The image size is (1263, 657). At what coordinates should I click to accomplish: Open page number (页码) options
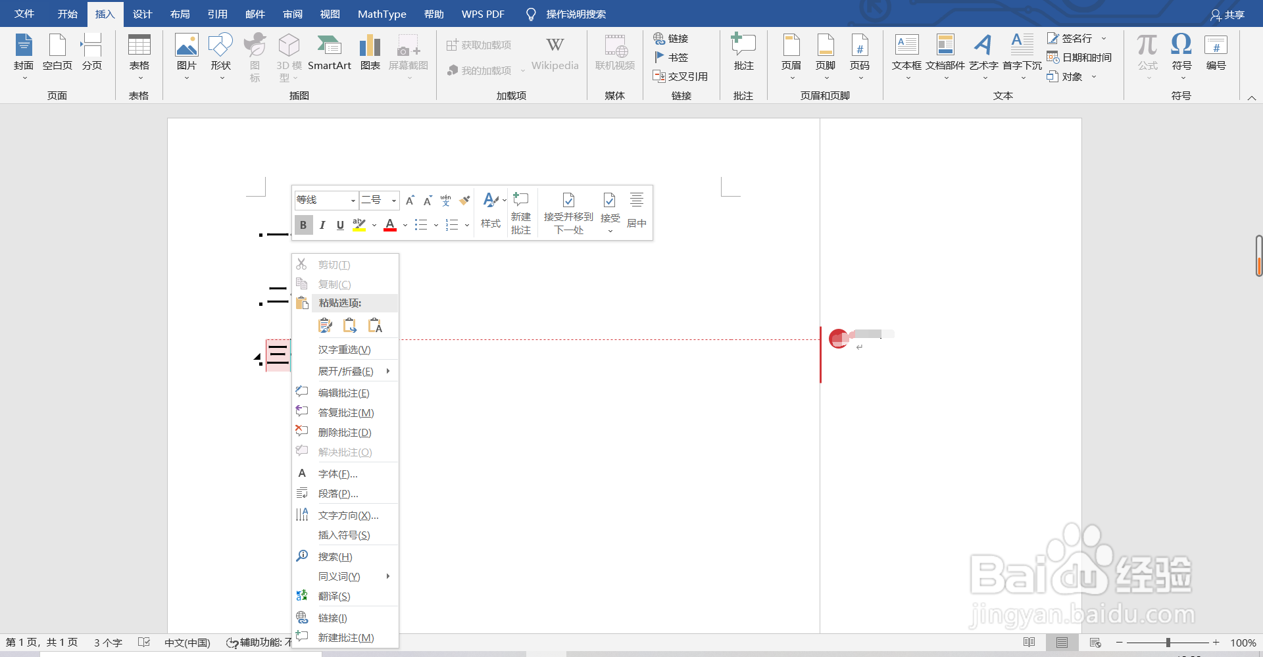click(x=860, y=56)
